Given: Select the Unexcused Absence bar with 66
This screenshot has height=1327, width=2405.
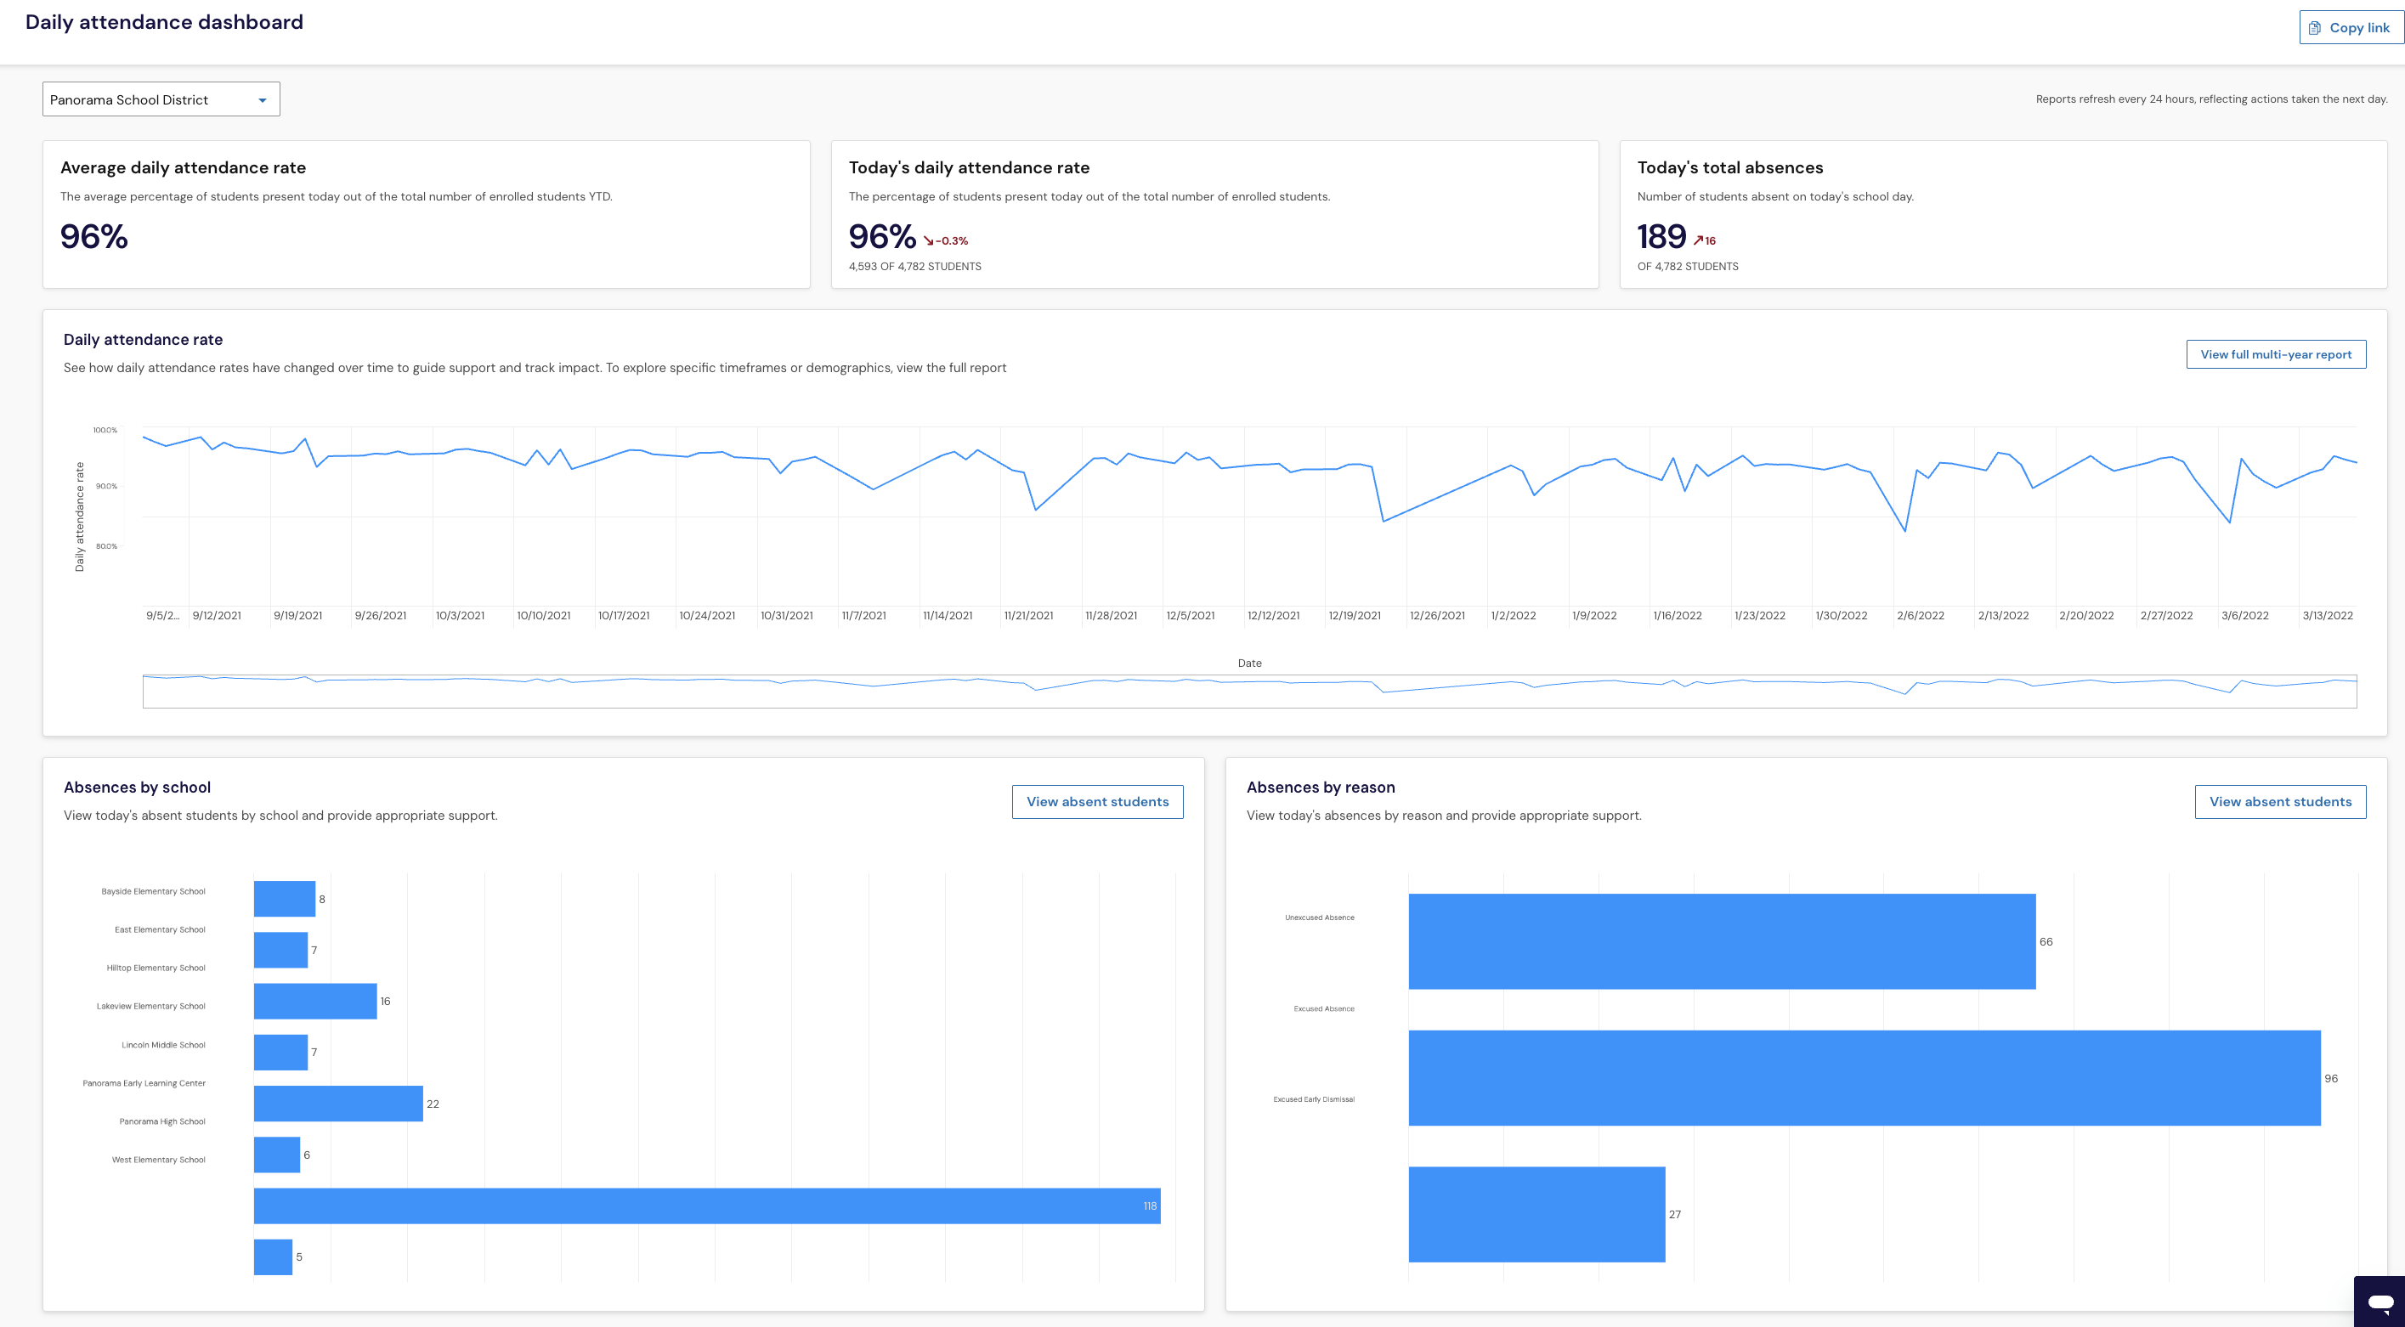Looking at the screenshot, I should (x=1722, y=941).
